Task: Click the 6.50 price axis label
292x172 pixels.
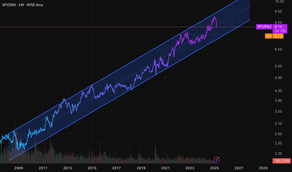Action: click(x=278, y=49)
